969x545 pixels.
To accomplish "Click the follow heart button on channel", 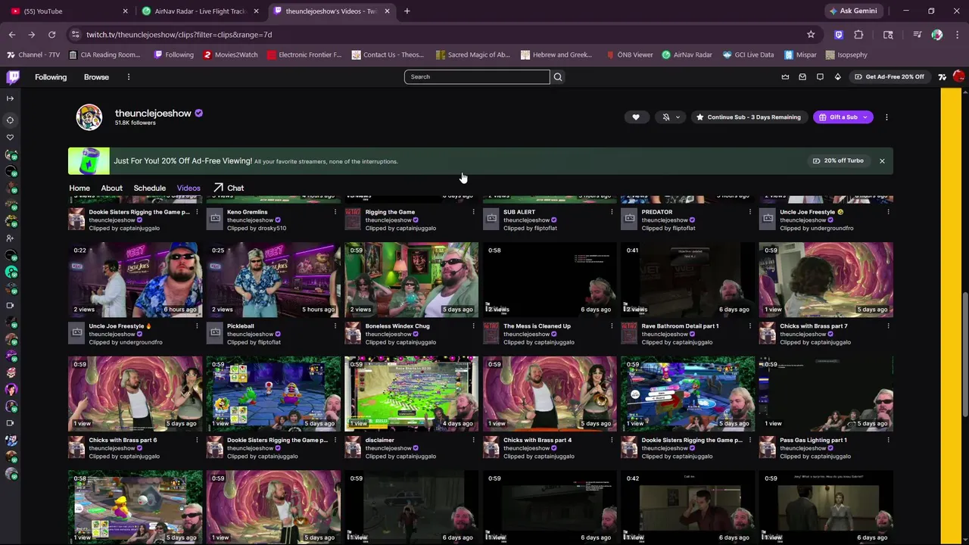I will tap(636, 117).
